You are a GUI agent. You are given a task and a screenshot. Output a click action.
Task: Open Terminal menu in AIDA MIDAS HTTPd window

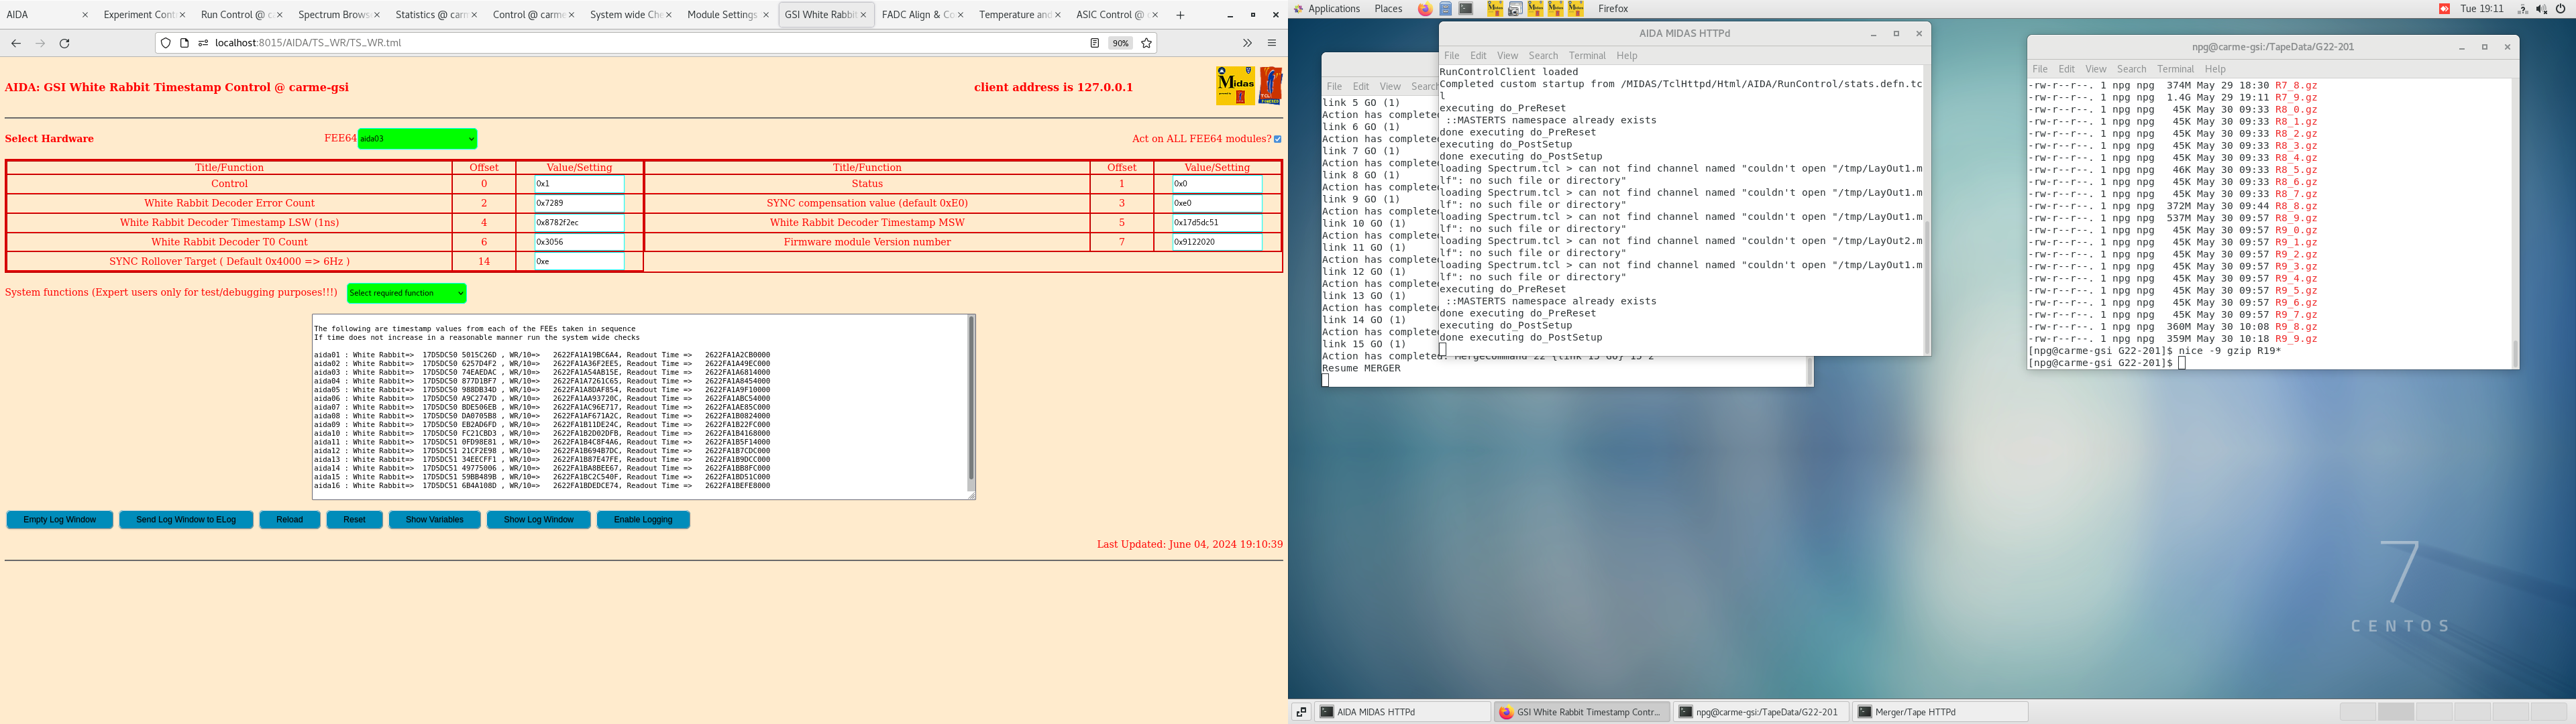coord(1586,56)
